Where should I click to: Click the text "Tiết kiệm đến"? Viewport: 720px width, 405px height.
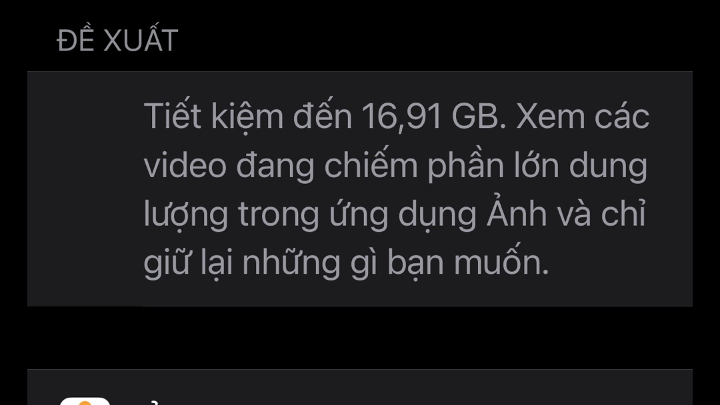point(248,117)
